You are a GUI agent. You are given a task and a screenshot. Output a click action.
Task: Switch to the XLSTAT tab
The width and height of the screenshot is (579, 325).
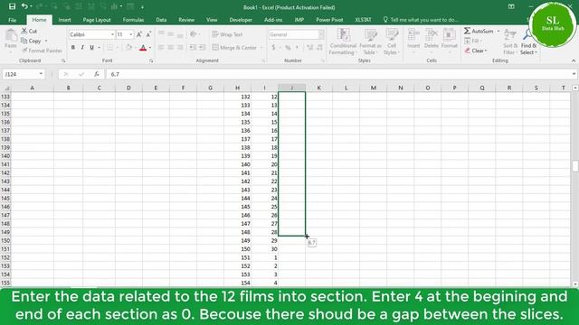click(x=363, y=20)
